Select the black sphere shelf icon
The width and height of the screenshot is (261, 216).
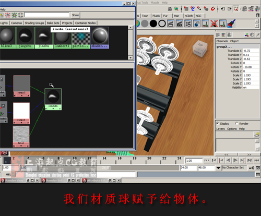[x=153, y=23]
